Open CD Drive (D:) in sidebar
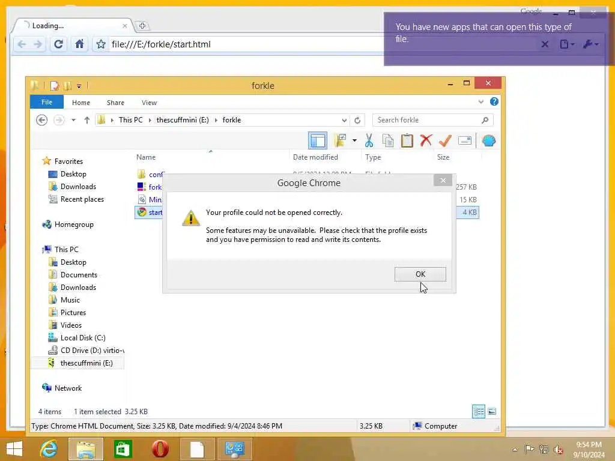This screenshot has height=461, width=615. [x=92, y=351]
